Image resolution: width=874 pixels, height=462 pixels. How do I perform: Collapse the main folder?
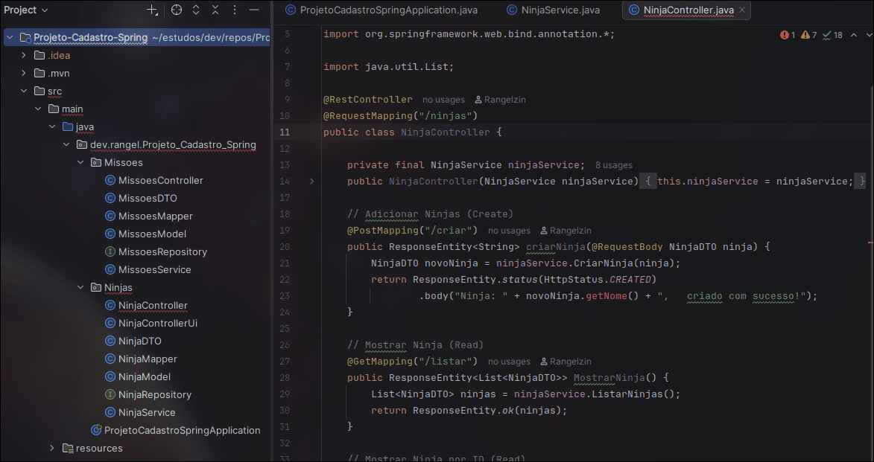tap(38, 109)
